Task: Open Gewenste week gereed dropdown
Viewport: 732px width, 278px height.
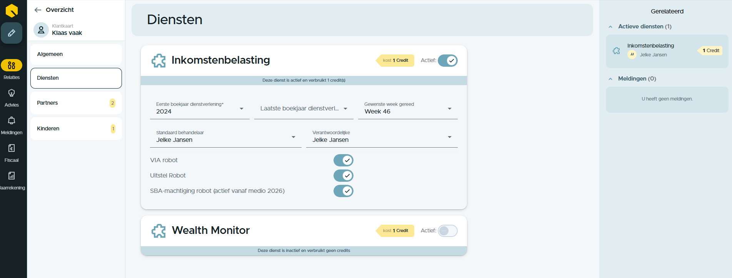Action: click(x=408, y=109)
